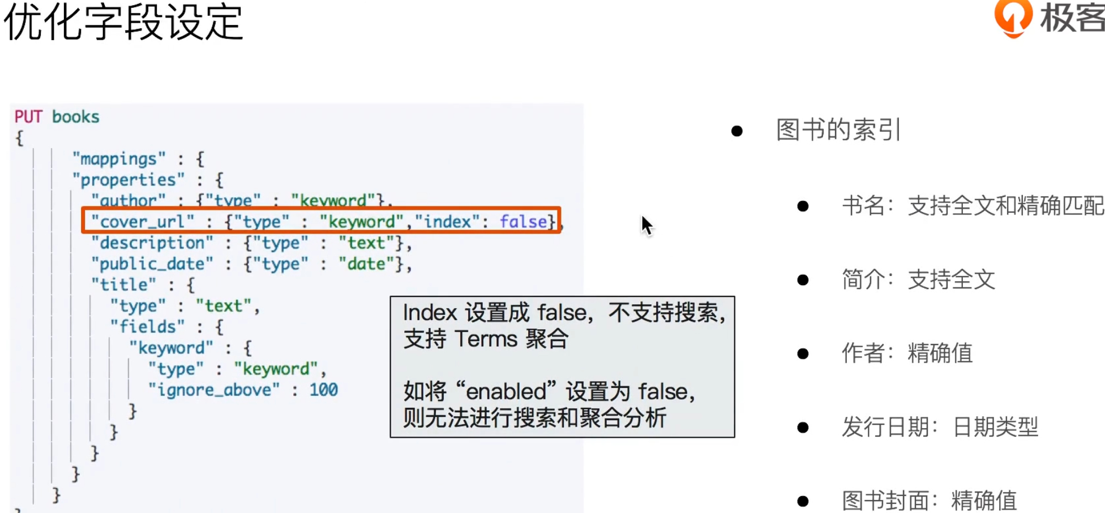This screenshot has width=1105, height=513.
Task: Click the highlighted cover_url mapping line
Action: (x=321, y=221)
